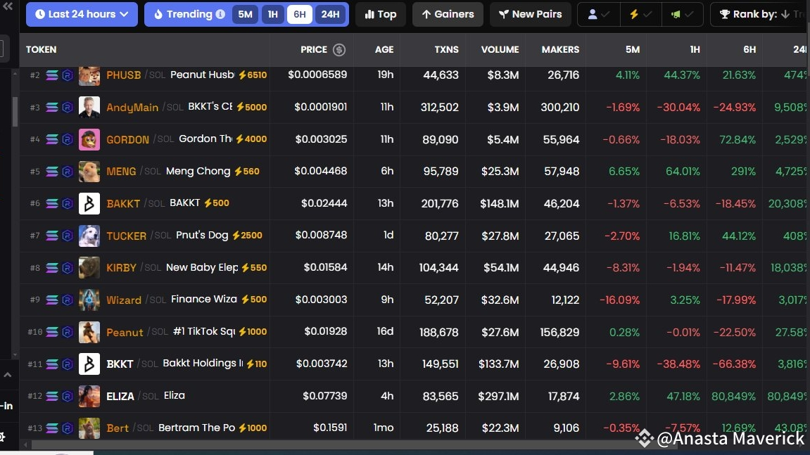Toggle the profile filter checkmark
The height and width of the screenshot is (455, 810).
pos(598,14)
